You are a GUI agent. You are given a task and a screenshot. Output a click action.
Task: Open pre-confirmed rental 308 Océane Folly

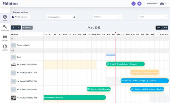145,72
